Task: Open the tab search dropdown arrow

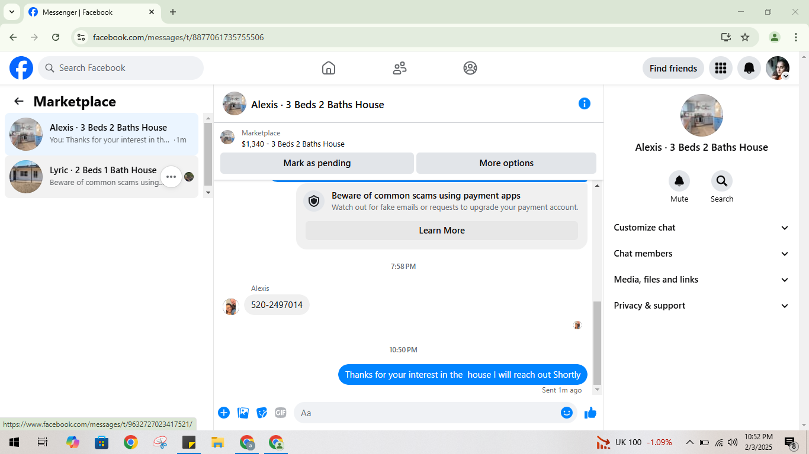Action: pyautogui.click(x=11, y=12)
